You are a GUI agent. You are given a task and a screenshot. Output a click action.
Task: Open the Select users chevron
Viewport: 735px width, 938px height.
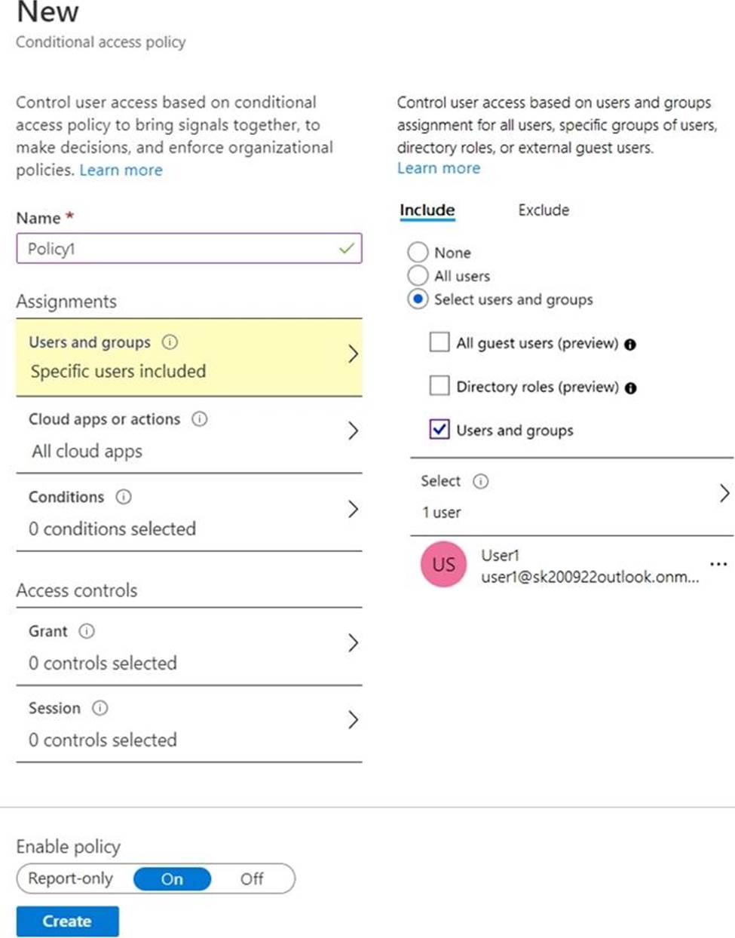point(724,494)
